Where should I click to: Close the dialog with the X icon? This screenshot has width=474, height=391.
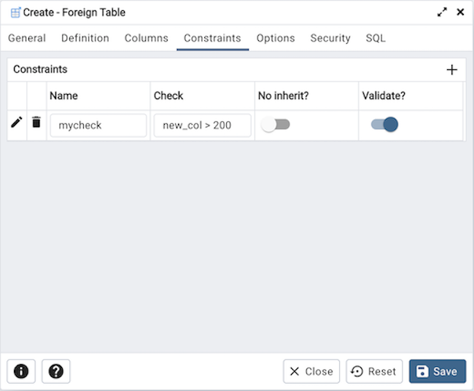(460, 12)
